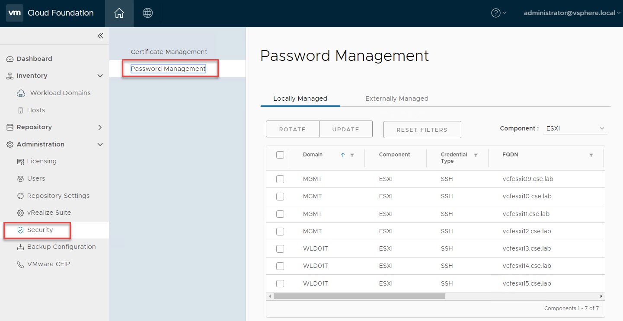Sort by Domain using the arrow icon
623x321 pixels.
pos(343,155)
